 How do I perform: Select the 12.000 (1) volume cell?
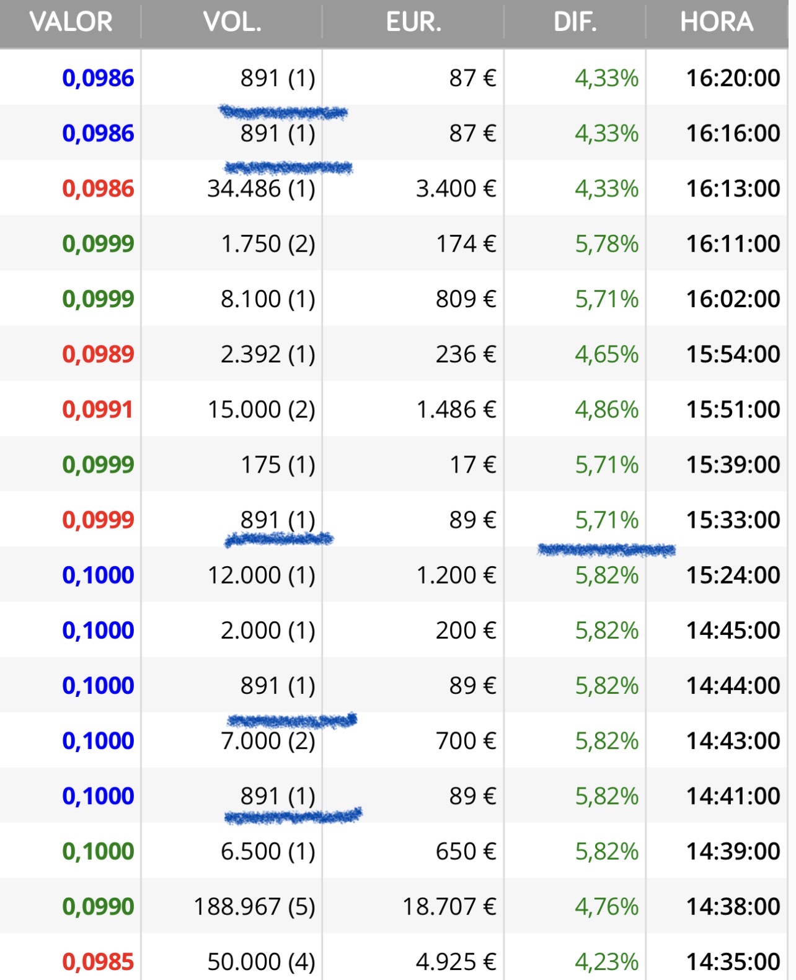coord(261,575)
